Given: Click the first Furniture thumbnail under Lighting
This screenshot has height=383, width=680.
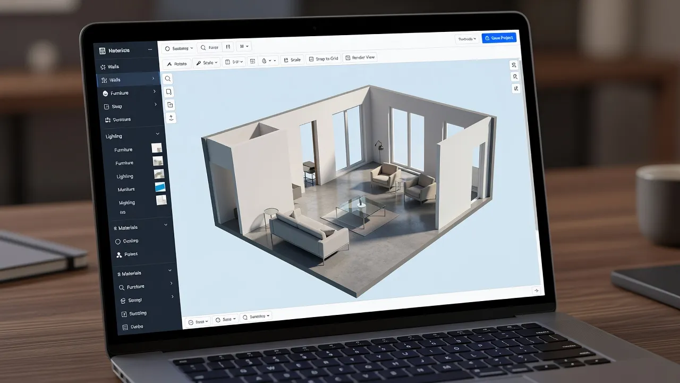Looking at the screenshot, I should [157, 148].
